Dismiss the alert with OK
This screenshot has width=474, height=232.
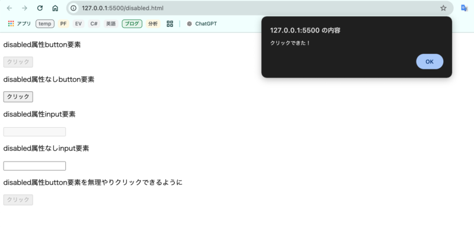click(430, 62)
